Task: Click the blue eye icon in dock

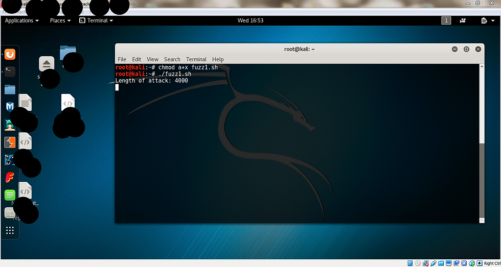Action: coord(9,160)
